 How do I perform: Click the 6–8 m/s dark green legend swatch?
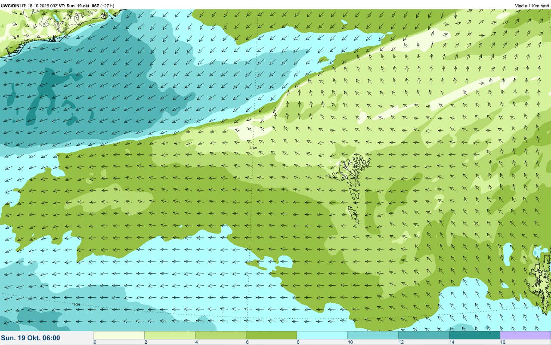tap(272, 335)
